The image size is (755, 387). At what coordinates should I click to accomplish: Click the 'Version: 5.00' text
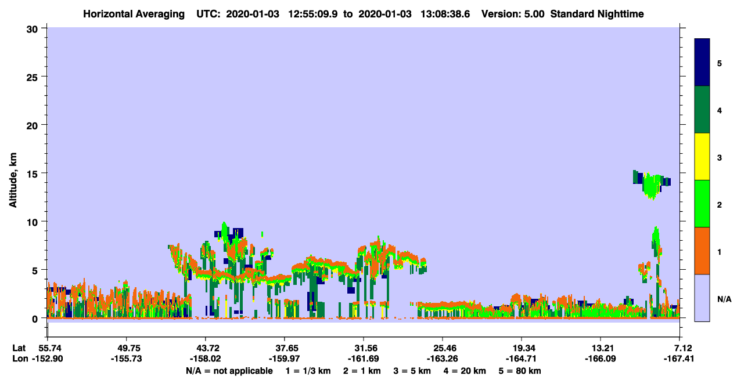coord(512,14)
